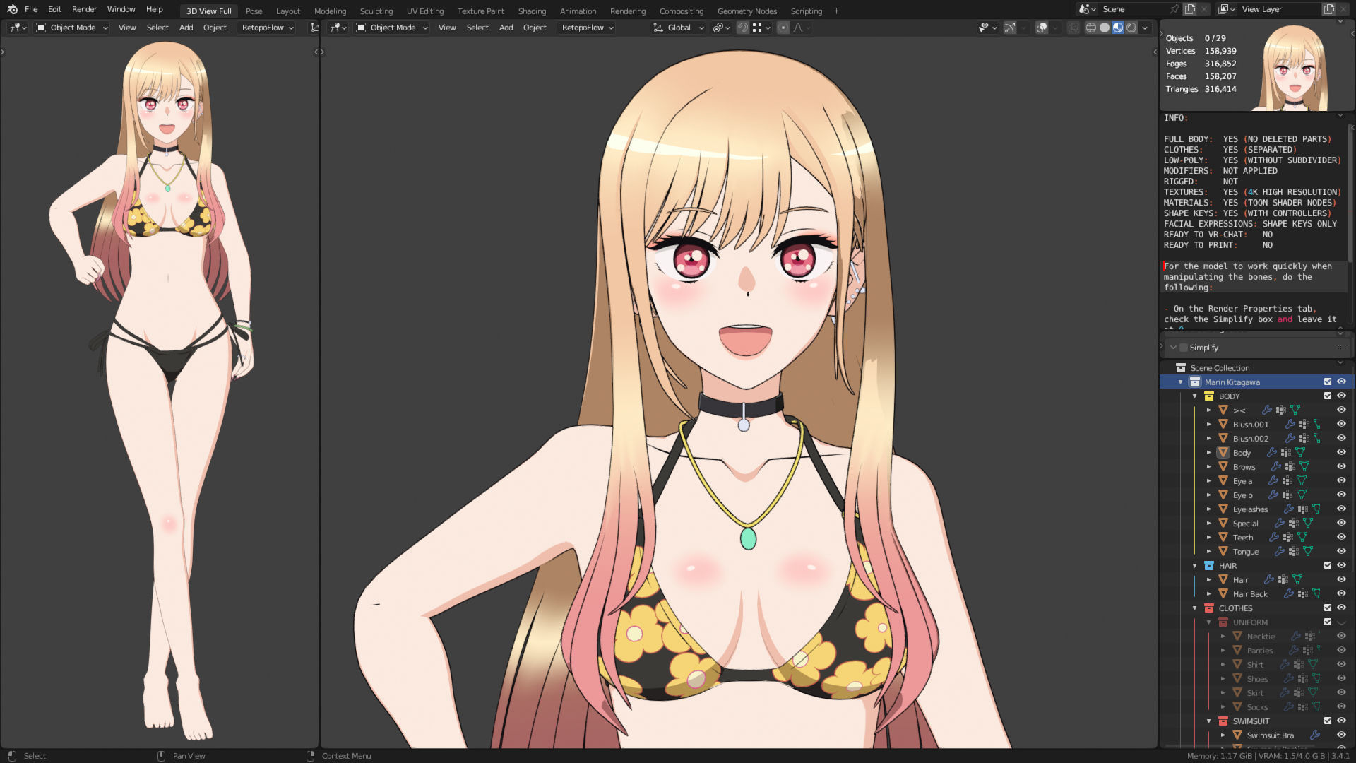The height and width of the screenshot is (763, 1356).
Task: Select material preview viewport shading
Action: click(1118, 28)
